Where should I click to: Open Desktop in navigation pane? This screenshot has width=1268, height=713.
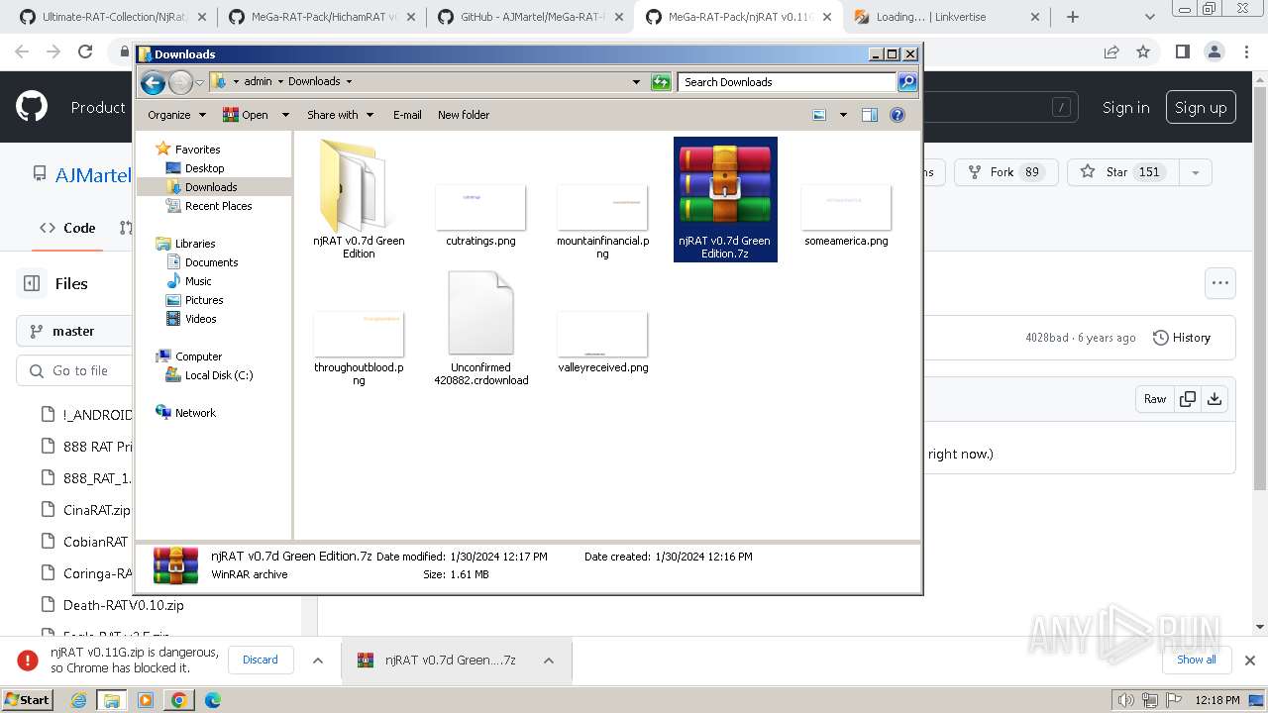tap(204, 168)
